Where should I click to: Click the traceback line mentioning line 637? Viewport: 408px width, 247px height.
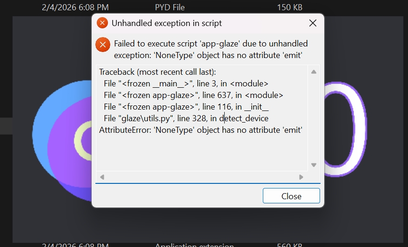pyautogui.click(x=193, y=95)
